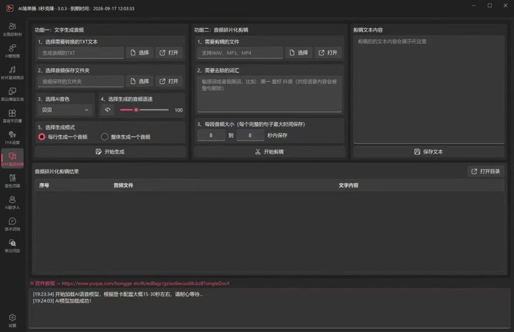This screenshot has width=514, height=332.
Task: Open the yuque.com software tutorial link
Action: pos(146,283)
